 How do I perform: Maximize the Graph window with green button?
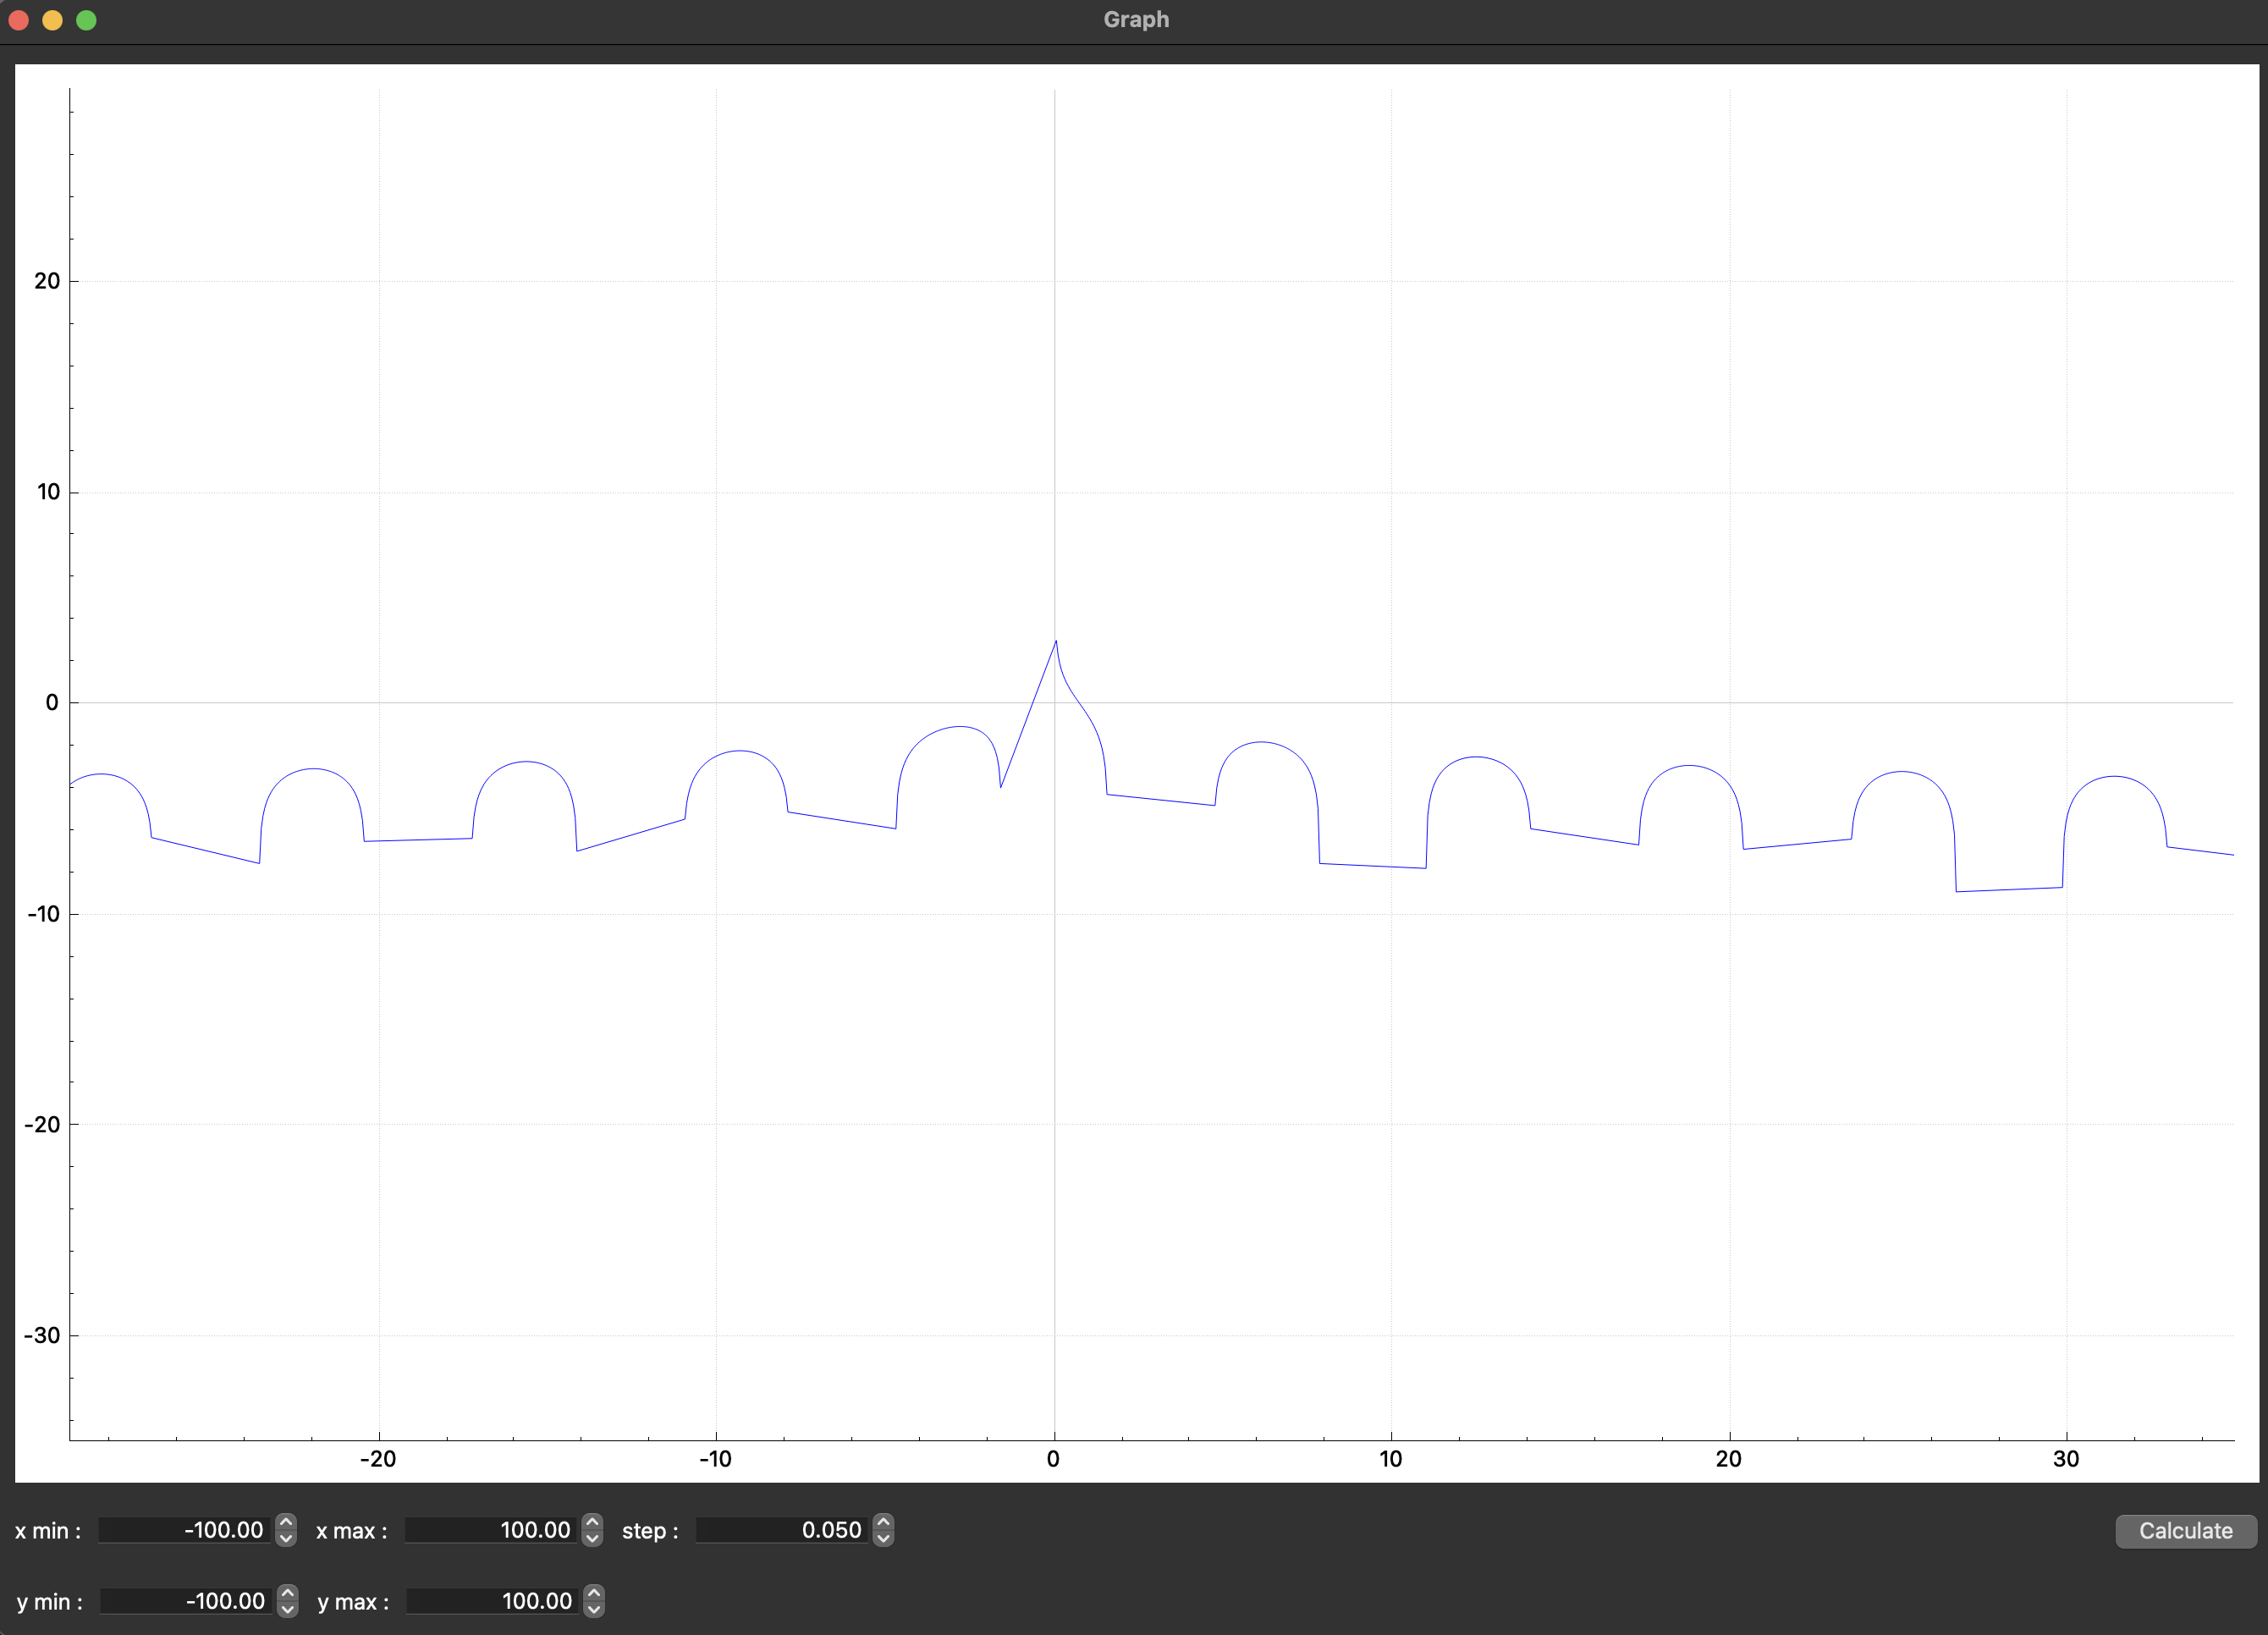87,20
